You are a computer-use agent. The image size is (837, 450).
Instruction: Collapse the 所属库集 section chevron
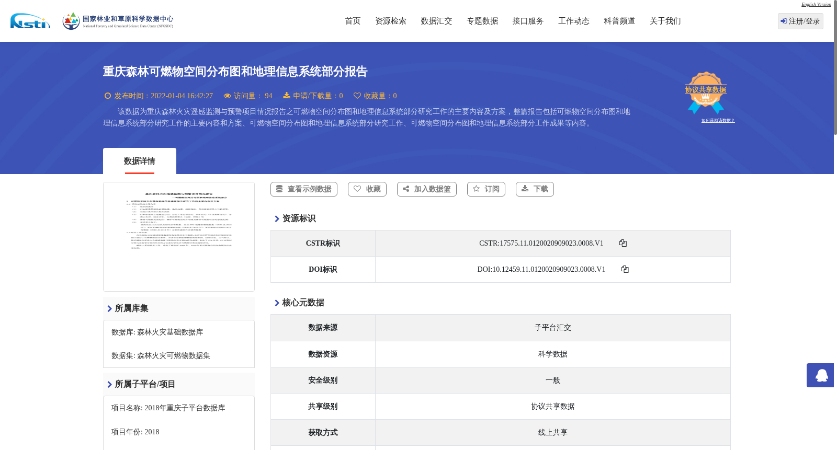tap(109, 308)
